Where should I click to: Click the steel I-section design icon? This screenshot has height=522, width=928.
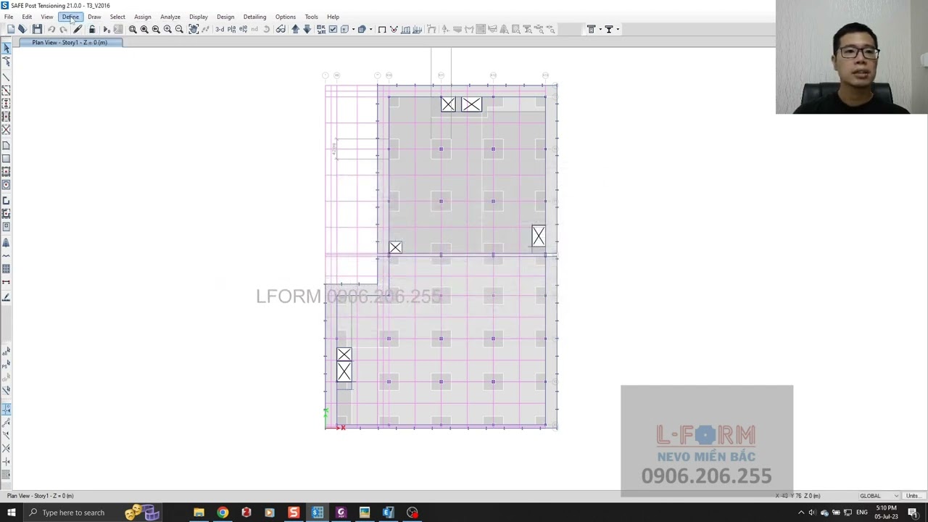click(609, 29)
